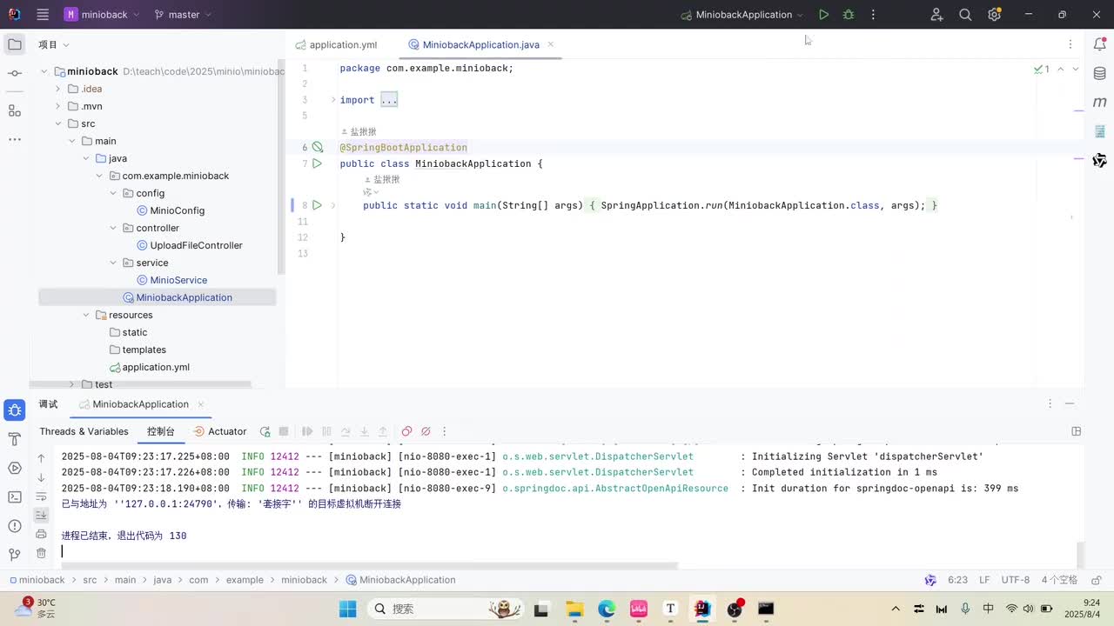Open the Maven tool window

1100,103
